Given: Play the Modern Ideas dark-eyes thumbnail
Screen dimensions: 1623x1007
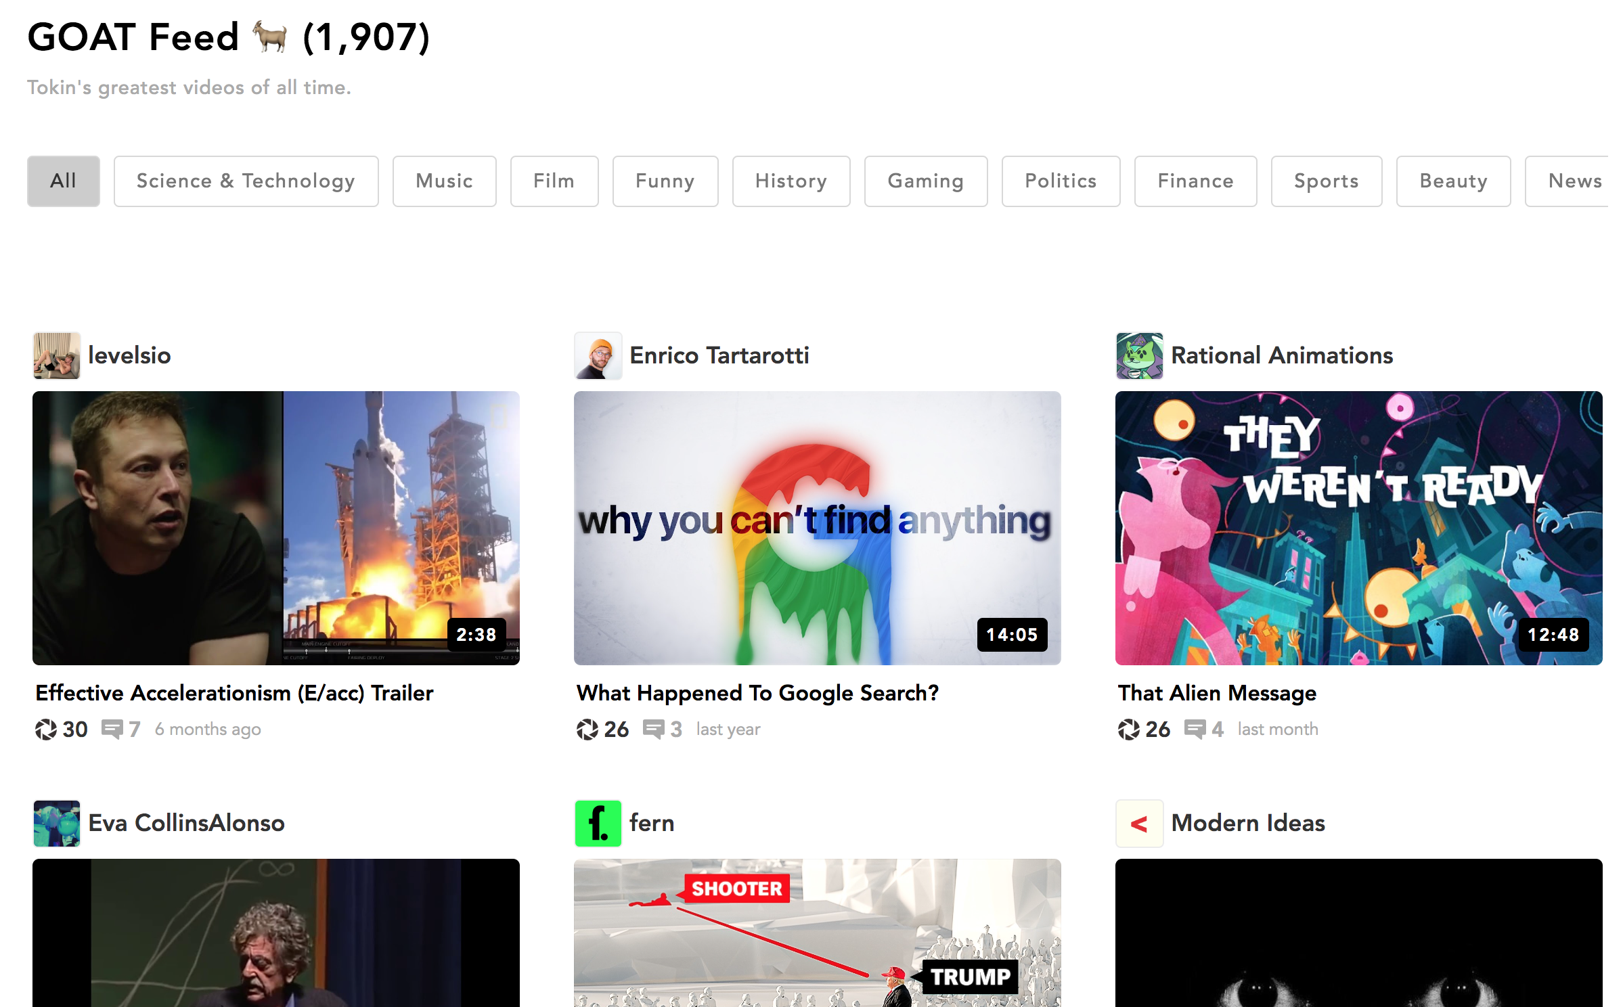Looking at the screenshot, I should click(x=1359, y=933).
